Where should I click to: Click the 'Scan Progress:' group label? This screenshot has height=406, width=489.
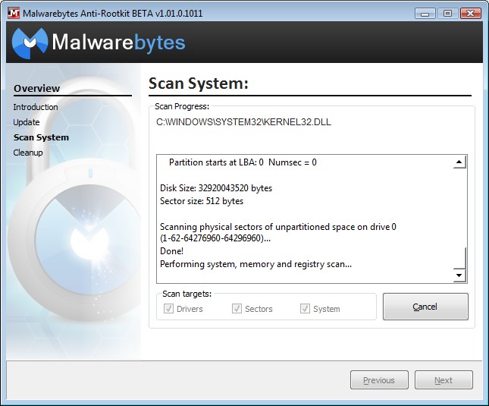pyautogui.click(x=182, y=106)
